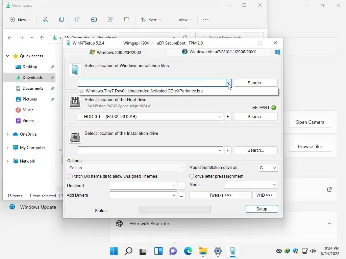Click the Copy icon in Downloads toolbar
This screenshot has width=346, height=259.
click(x=61, y=20)
